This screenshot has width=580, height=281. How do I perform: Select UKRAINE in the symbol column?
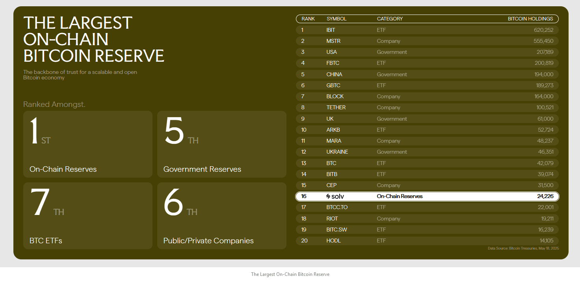tap(337, 152)
